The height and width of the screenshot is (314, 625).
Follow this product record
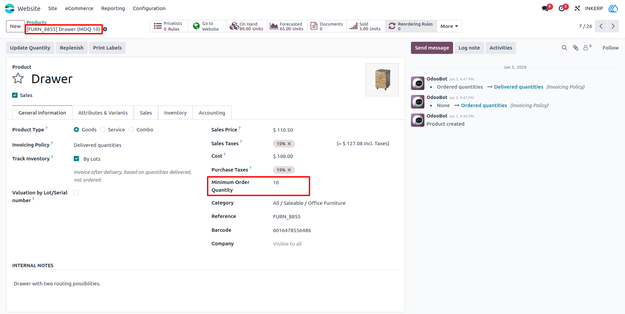pos(611,48)
